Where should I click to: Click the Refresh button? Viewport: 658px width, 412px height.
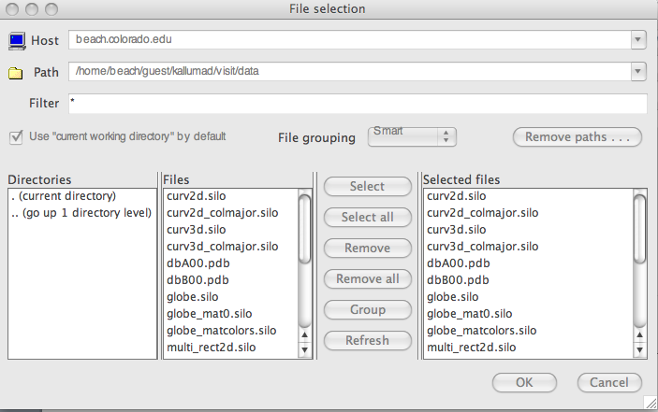tap(368, 340)
